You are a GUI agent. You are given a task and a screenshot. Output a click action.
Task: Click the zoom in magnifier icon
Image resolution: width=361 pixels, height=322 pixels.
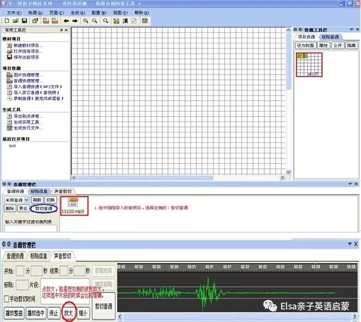[x=86, y=21]
